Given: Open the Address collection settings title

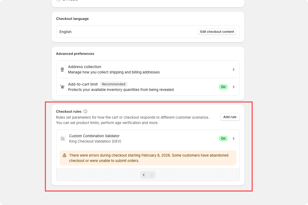Looking at the screenshot, I should pyautogui.click(x=85, y=67).
